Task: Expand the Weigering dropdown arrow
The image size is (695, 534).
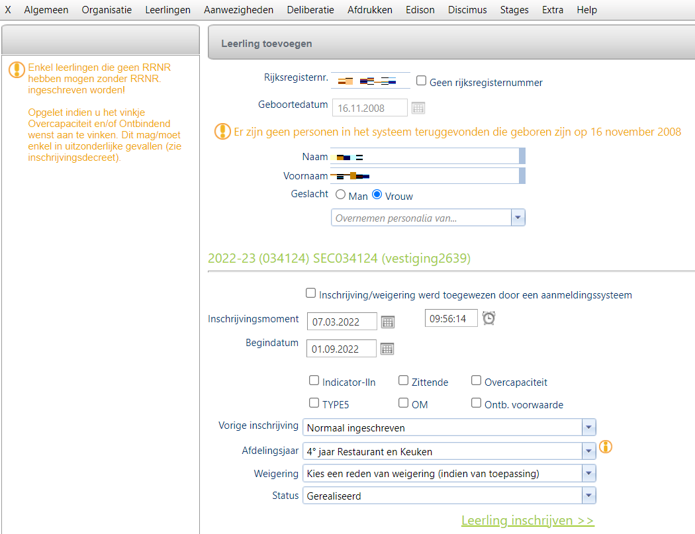Action: click(x=588, y=473)
